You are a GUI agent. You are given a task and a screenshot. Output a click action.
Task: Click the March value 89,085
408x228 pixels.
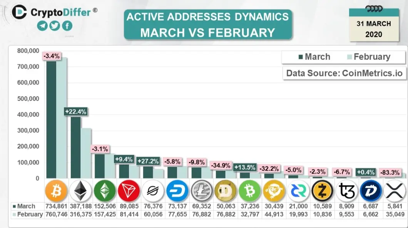(x=129, y=207)
